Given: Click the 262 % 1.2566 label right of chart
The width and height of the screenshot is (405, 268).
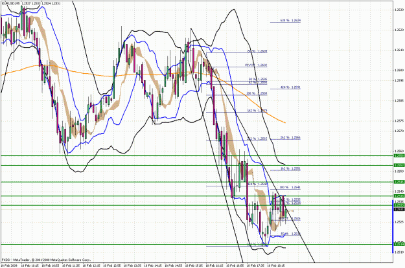Looking at the screenshot, I should [x=290, y=137].
